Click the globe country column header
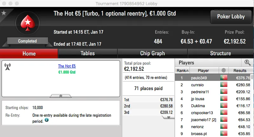This screenshot has width=254, height=137. [224, 70]
